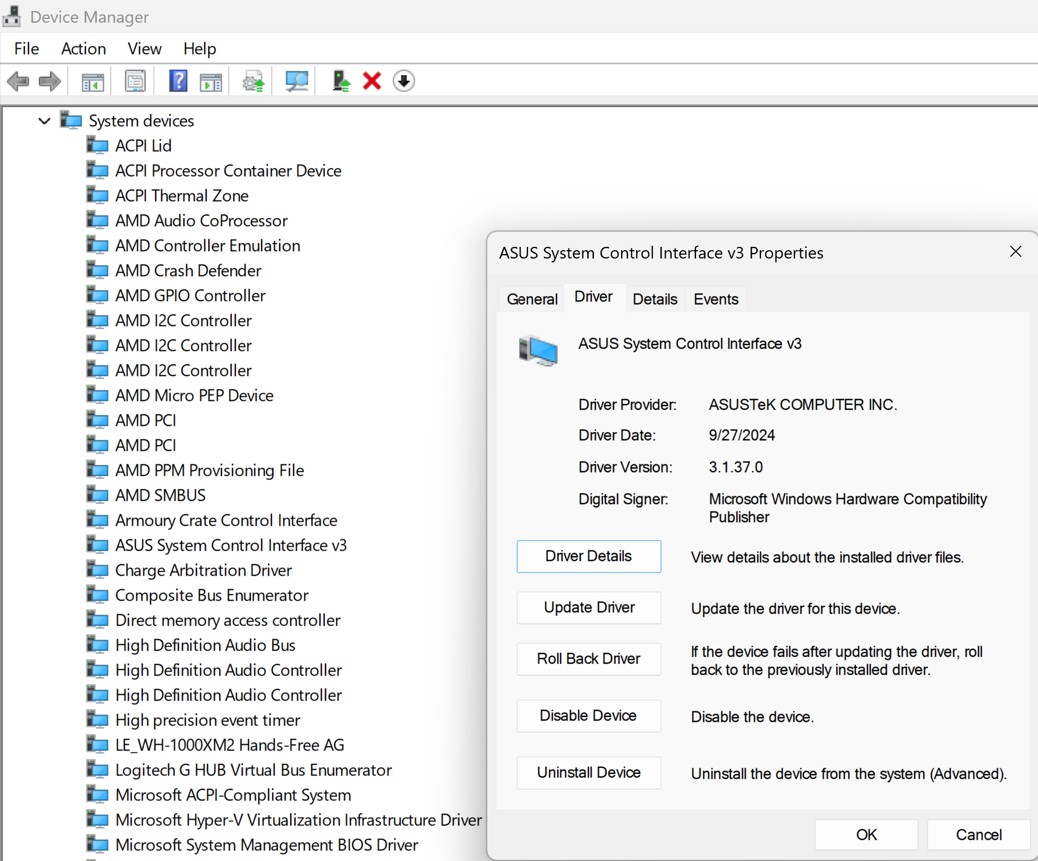Click Cancel in the Properties dialog

979,834
